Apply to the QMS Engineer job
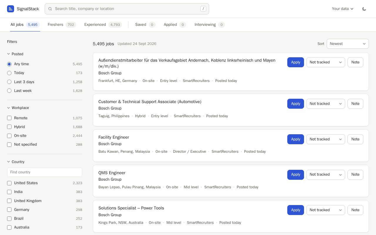This screenshot has width=376, height=235. pos(296,174)
